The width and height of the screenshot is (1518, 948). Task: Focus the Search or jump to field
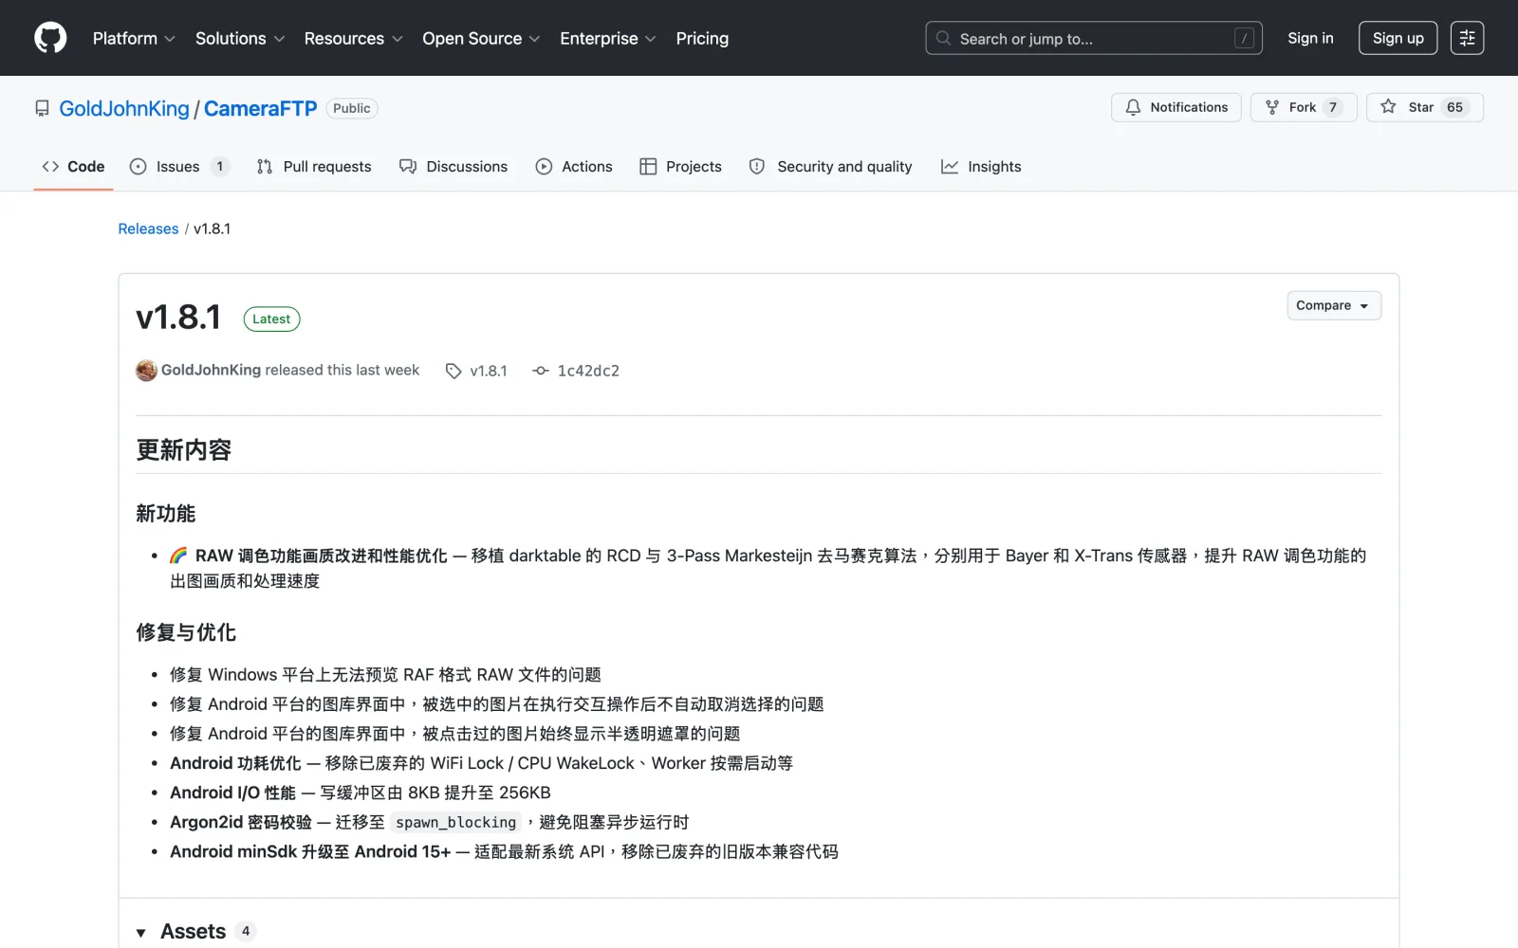1094,38
